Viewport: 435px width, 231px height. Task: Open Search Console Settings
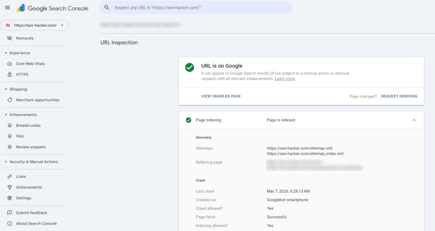[24, 198]
